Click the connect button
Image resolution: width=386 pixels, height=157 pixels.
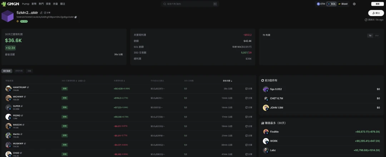(x=377, y=4)
